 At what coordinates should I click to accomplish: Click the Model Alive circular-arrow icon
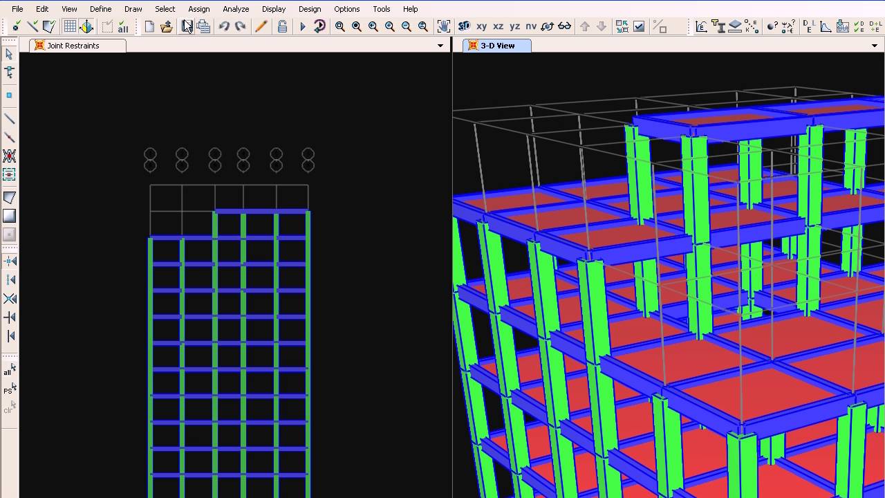319,26
